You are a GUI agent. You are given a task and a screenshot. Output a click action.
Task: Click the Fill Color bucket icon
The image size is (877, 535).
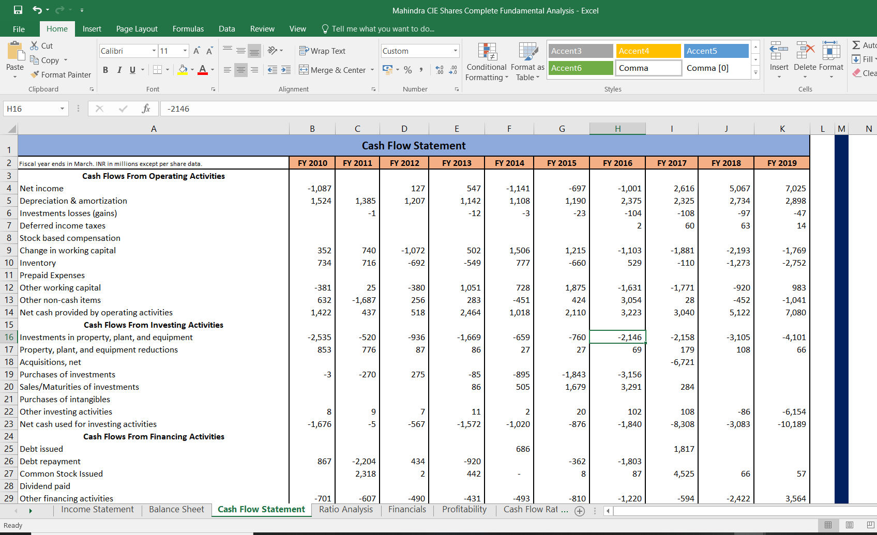183,70
